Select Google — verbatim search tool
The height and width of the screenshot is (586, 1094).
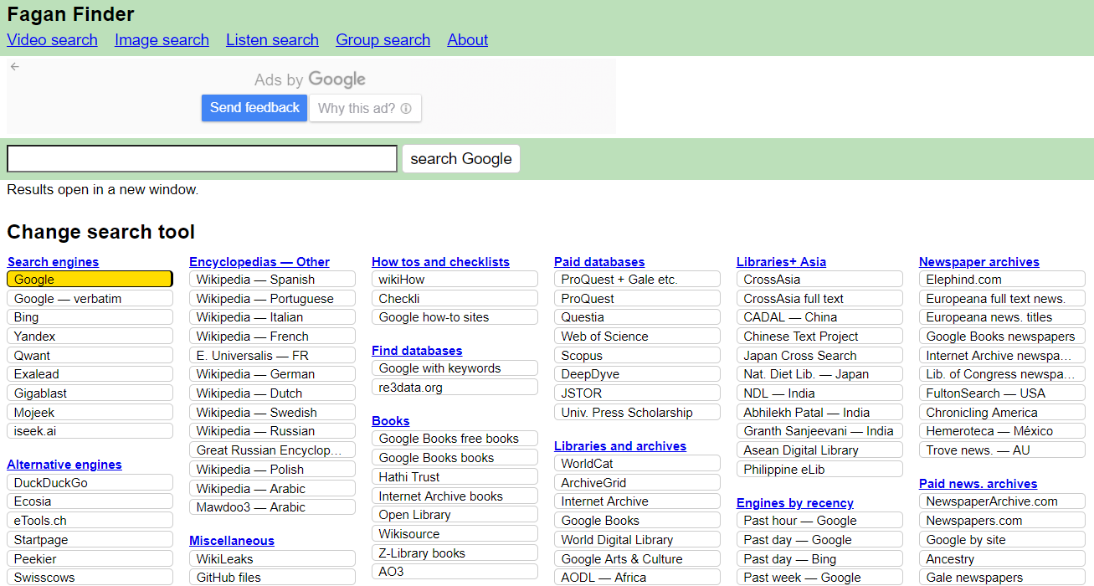90,299
